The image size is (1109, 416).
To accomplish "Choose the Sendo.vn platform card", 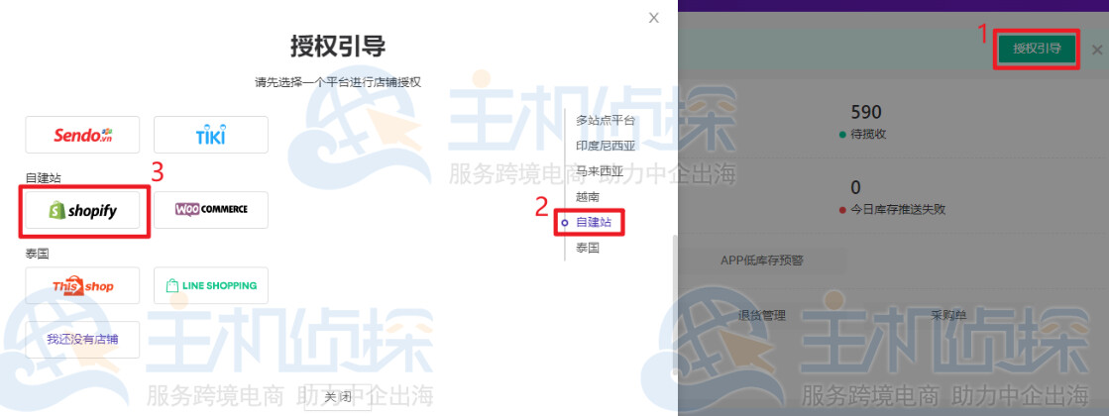I will click(x=82, y=135).
